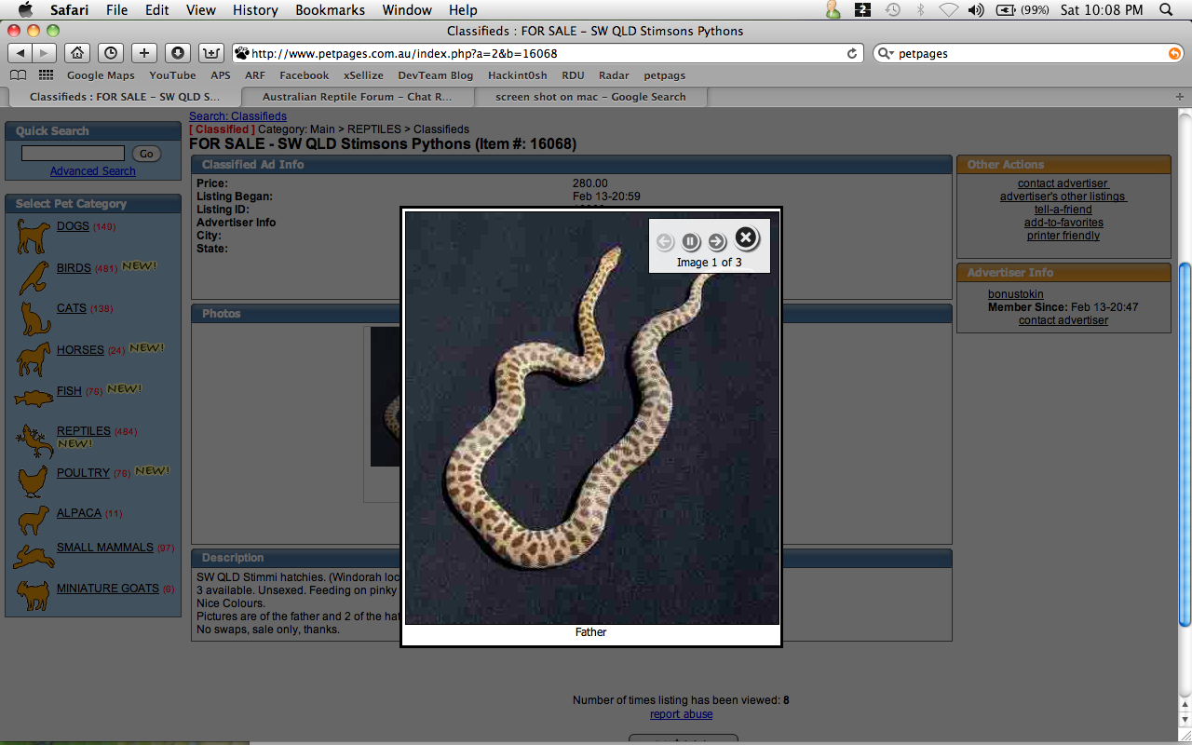Click the SMALL MAMMALS rabbit icon
Viewport: 1192px width, 745px height.
click(34, 557)
